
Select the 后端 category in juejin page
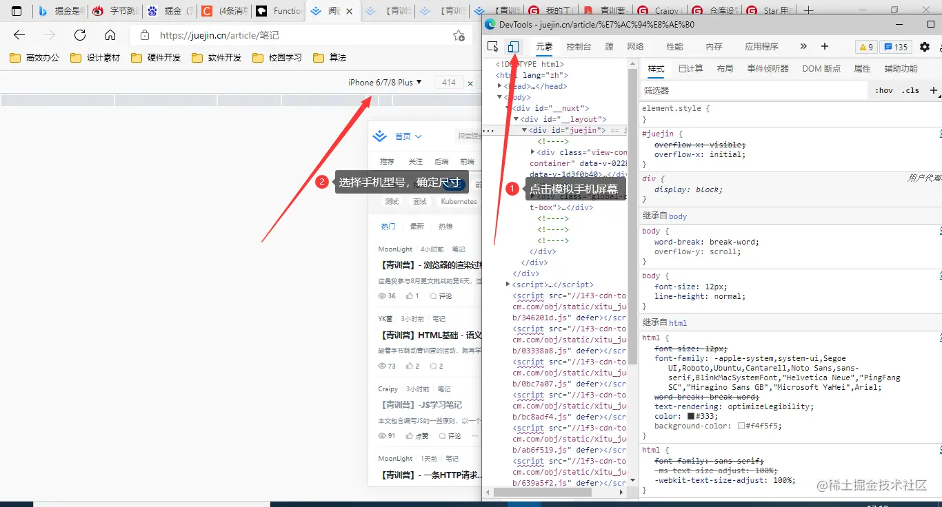[x=441, y=161]
